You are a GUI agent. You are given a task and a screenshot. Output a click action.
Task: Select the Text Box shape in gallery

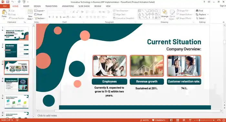139,11
